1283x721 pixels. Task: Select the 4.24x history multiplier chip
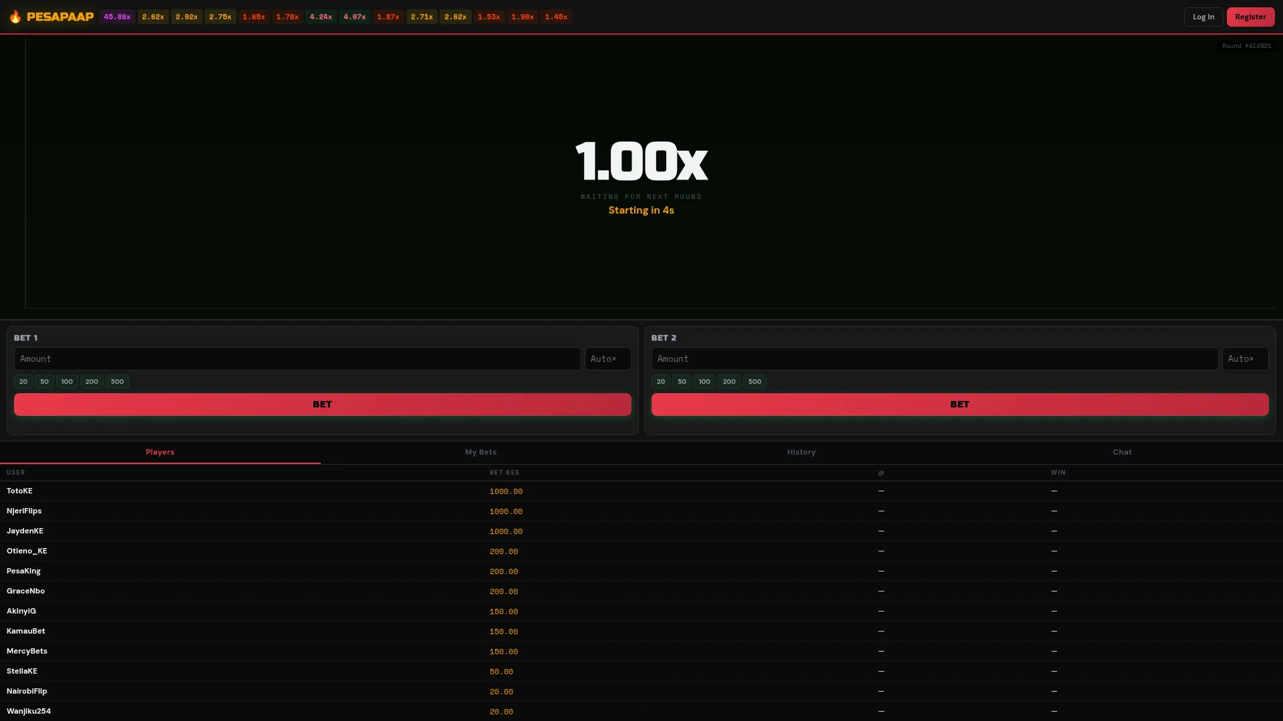pyautogui.click(x=321, y=17)
